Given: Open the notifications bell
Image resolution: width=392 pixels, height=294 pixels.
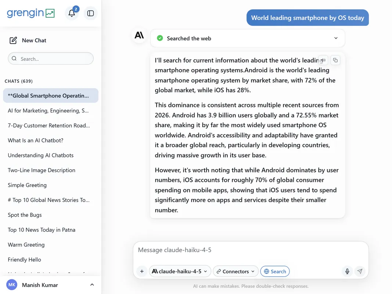Looking at the screenshot, I should 72,13.
